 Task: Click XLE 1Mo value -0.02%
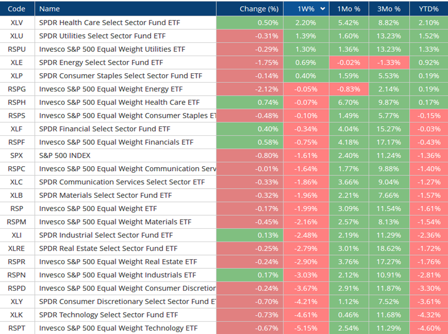348,63
